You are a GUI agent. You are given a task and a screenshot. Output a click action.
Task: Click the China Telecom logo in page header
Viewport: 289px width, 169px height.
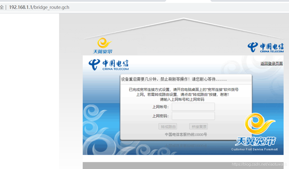pos(266,47)
